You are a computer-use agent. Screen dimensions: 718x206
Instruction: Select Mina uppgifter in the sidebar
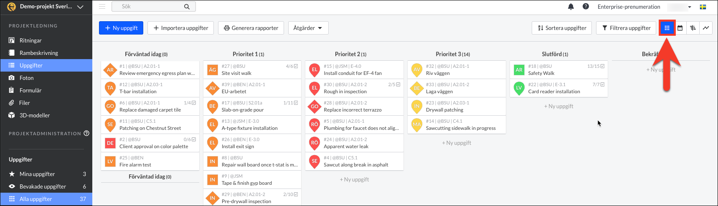37,174
